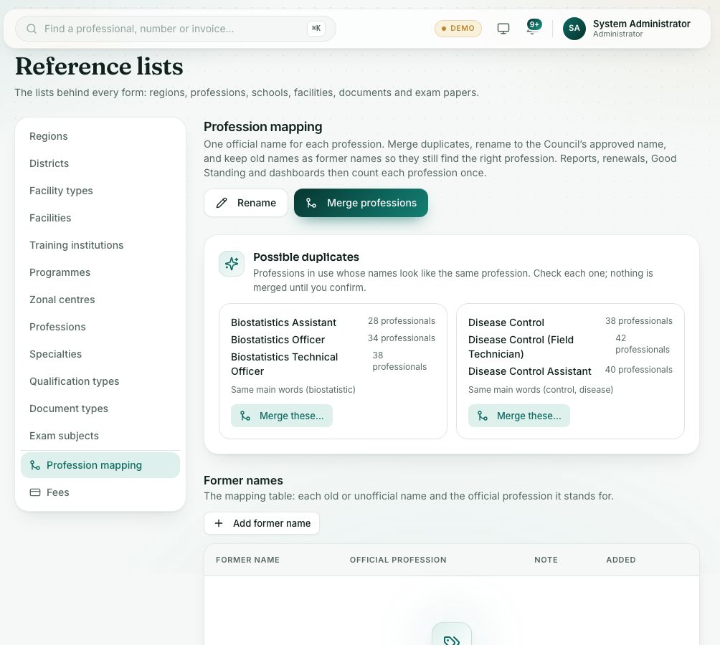Focus the professional search field
Screen dimensions: 720x645
tap(176, 29)
